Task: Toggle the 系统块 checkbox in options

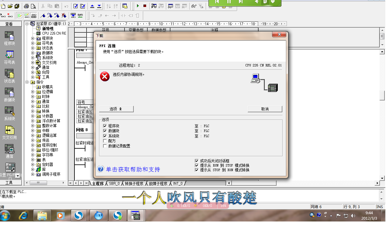Action: tap(105, 136)
